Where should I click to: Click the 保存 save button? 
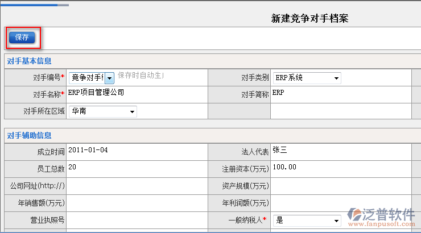click(22, 38)
